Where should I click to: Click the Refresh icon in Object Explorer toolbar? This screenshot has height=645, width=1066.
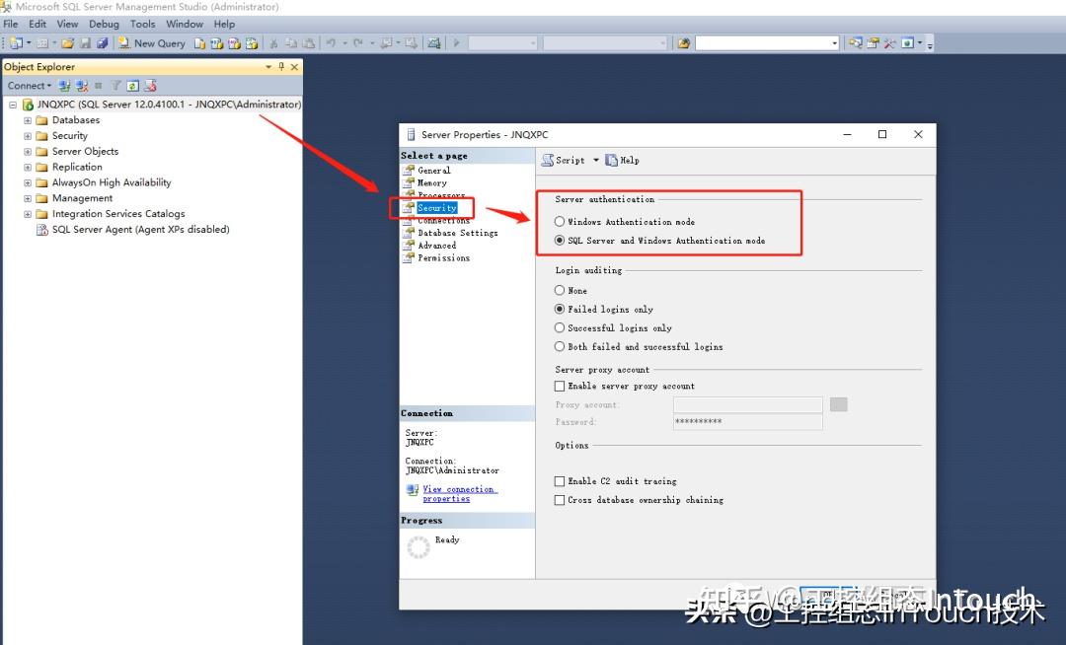133,86
